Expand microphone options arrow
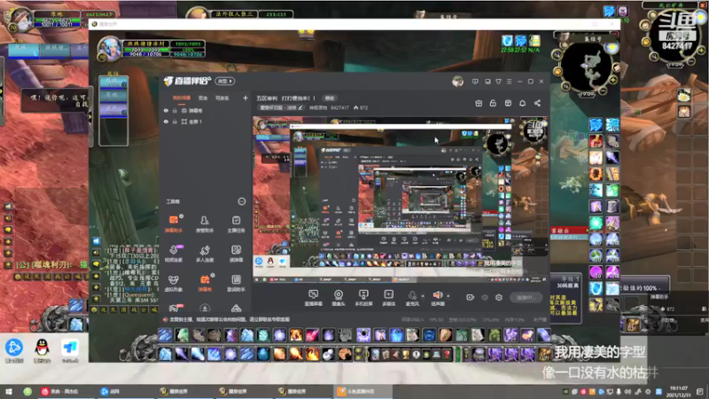This screenshot has width=709, height=399. (423, 296)
